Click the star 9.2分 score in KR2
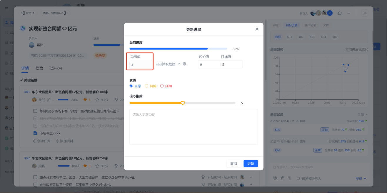The width and height of the screenshot is (387, 193). coord(102,166)
